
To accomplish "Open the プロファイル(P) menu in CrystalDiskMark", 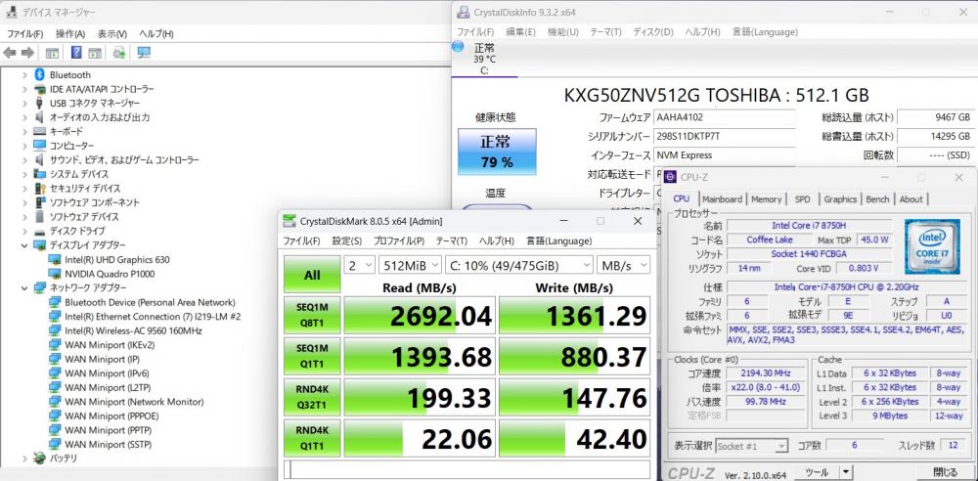I will point(399,240).
